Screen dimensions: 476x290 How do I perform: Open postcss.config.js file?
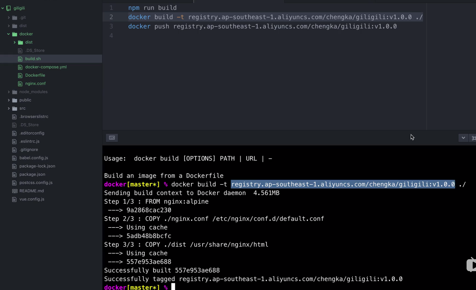(36, 182)
